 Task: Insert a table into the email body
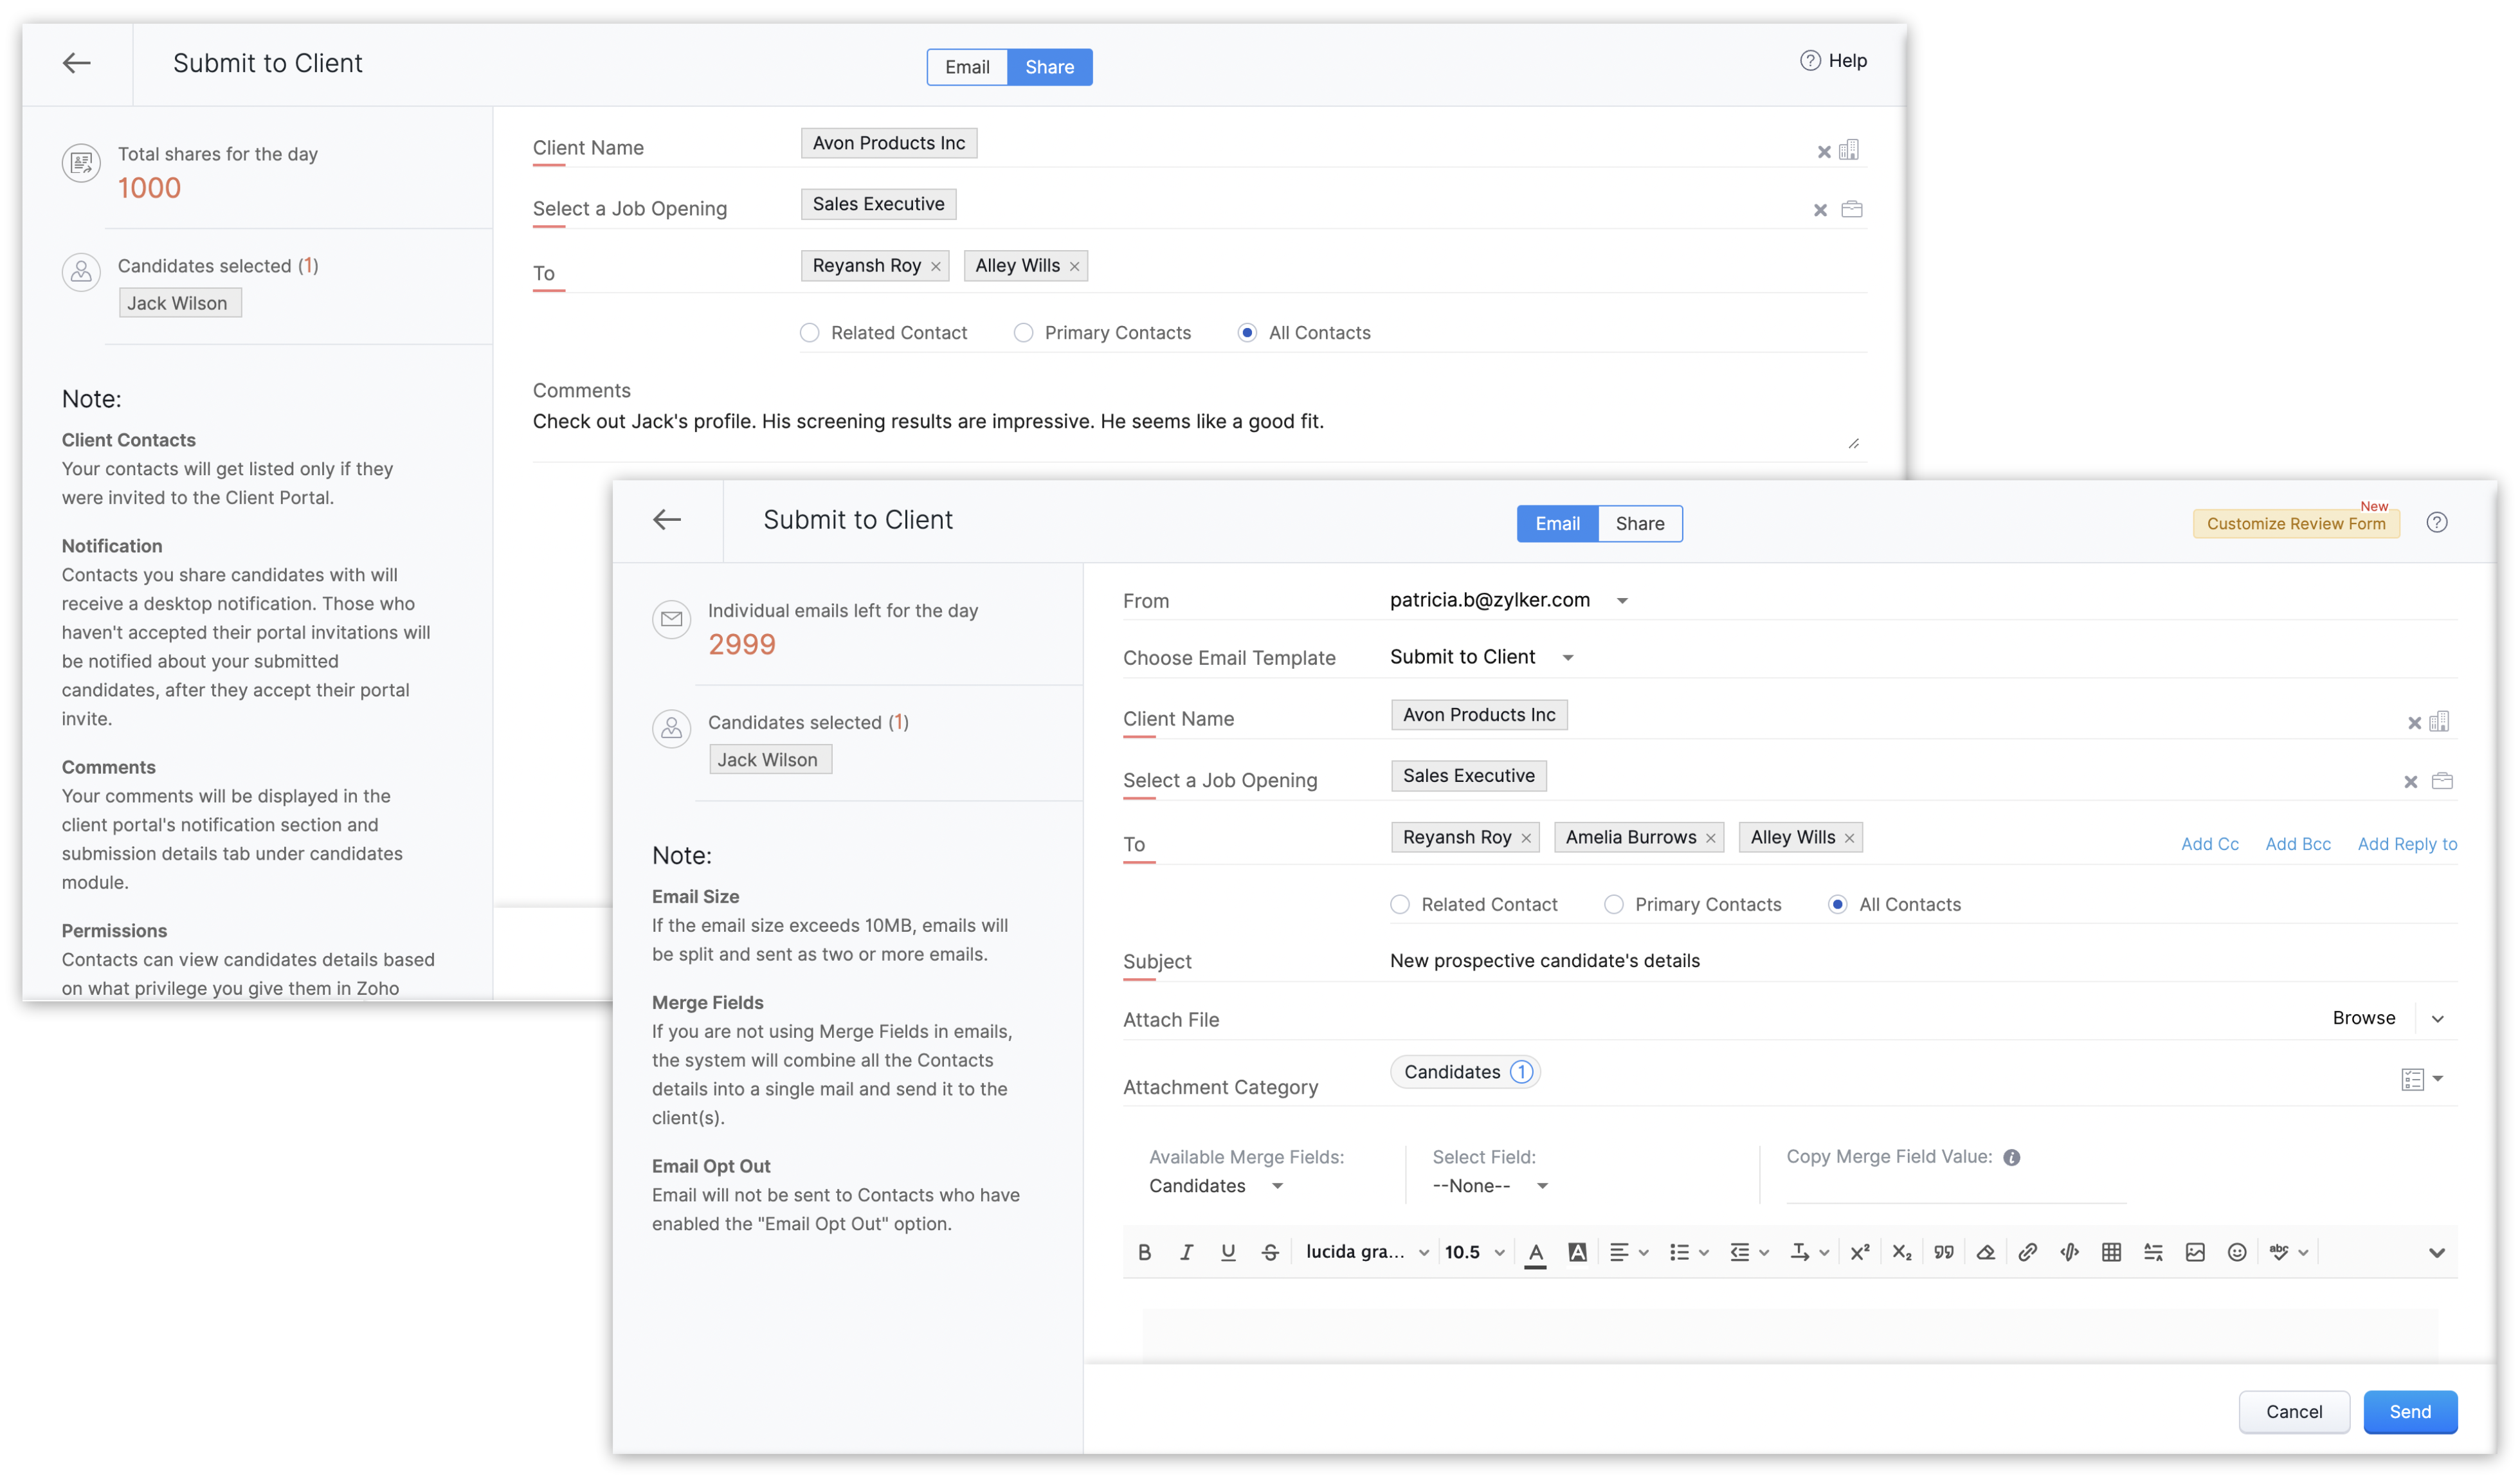pyautogui.click(x=2111, y=1252)
